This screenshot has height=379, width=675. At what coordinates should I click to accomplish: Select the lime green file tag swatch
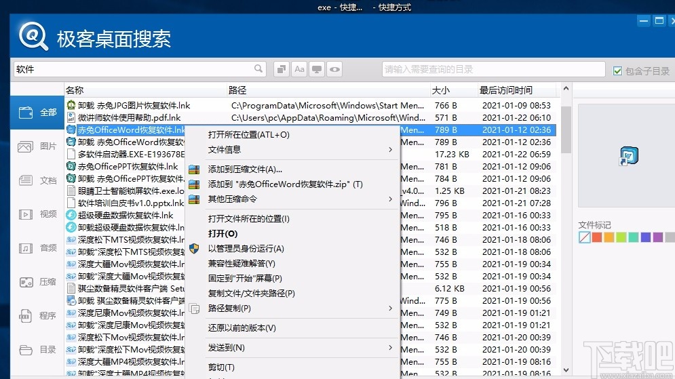(x=621, y=237)
